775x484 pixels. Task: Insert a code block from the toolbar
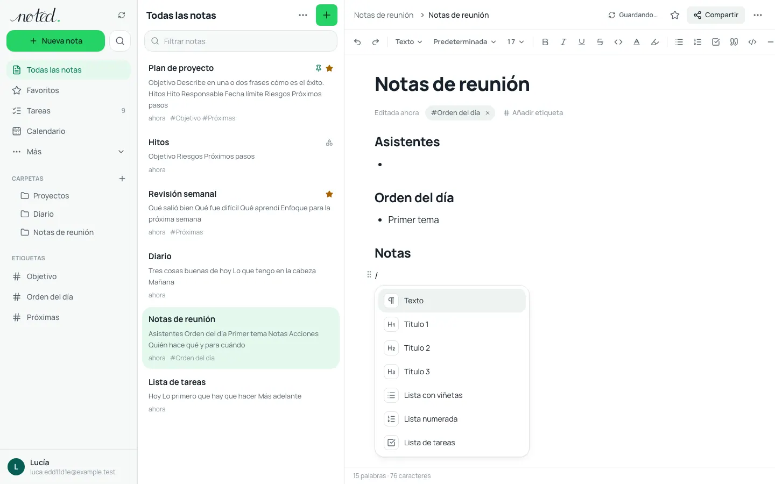752,42
